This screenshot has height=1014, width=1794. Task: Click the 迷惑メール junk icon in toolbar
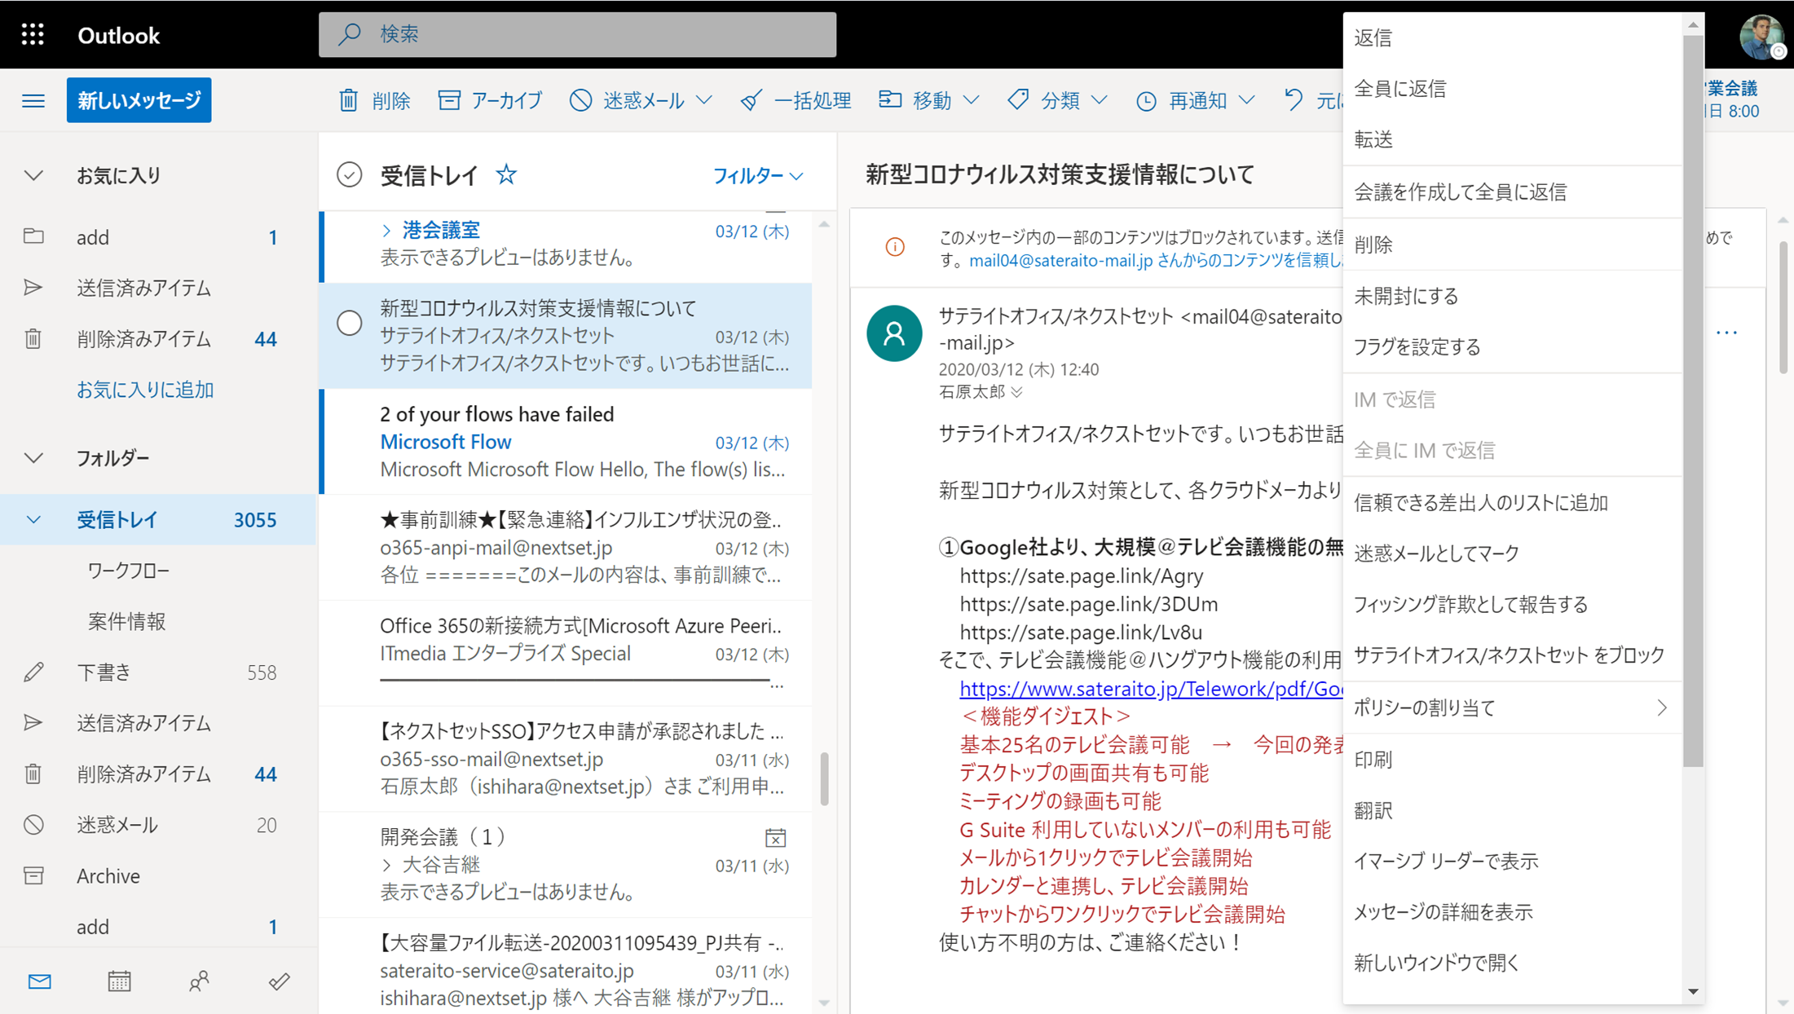[580, 99]
